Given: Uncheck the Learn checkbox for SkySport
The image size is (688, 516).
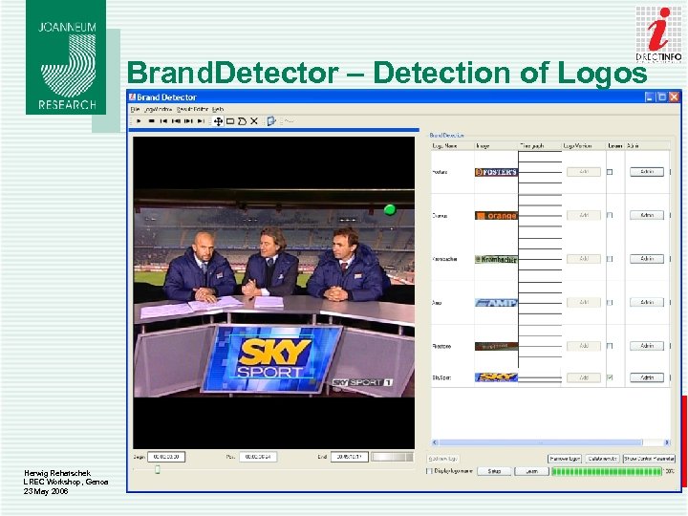Looking at the screenshot, I should (x=610, y=377).
